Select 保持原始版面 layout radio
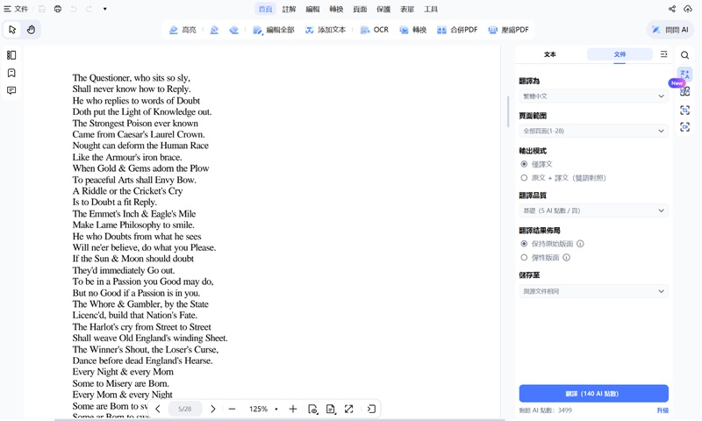702x421 pixels. click(524, 244)
